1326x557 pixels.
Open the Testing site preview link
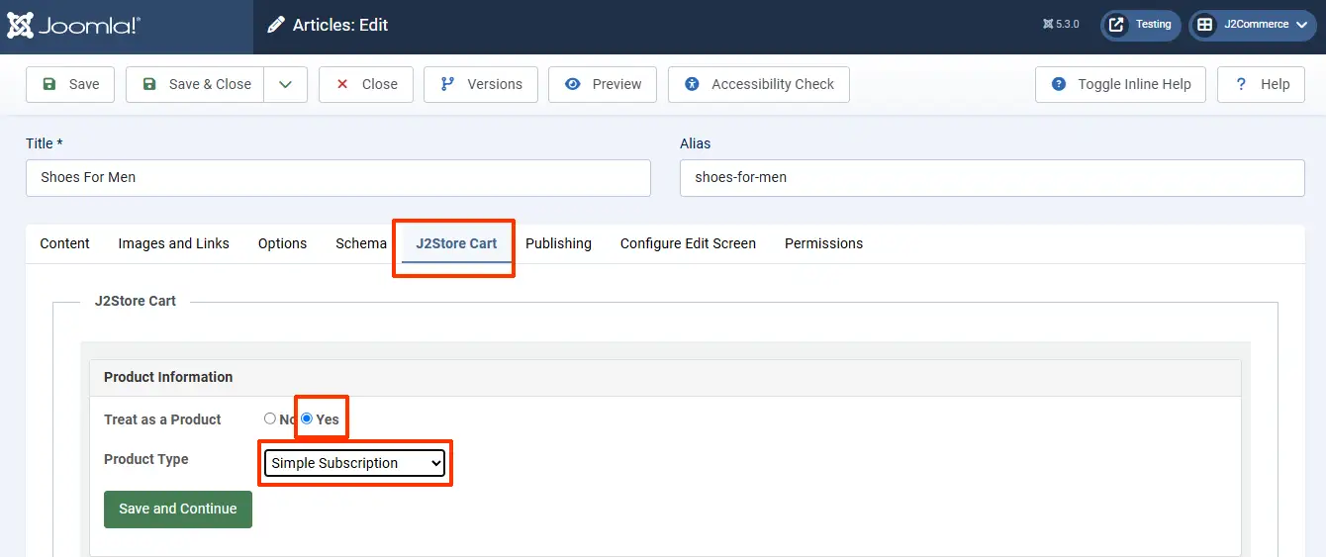1140,25
